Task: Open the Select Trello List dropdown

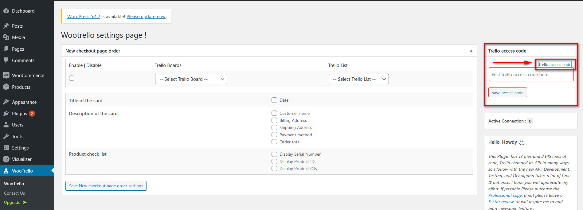Action: [358, 79]
